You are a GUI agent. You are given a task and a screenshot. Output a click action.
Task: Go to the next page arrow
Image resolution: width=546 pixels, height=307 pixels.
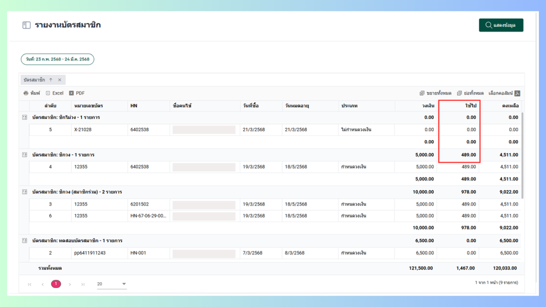coord(69,284)
